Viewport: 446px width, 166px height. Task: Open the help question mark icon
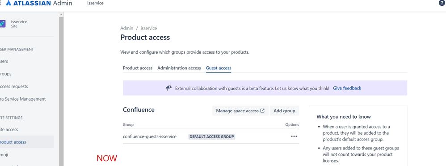pyautogui.click(x=442, y=3)
